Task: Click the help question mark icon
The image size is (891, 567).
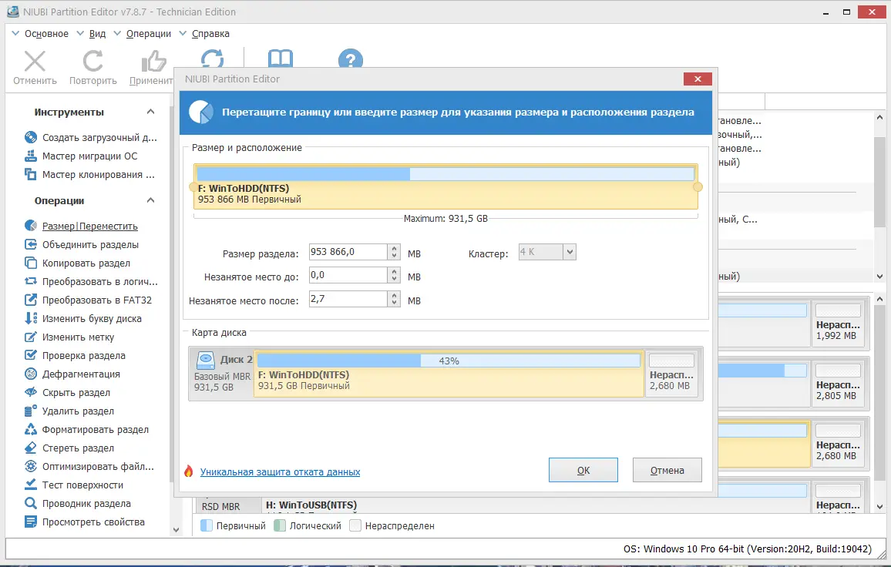Action: click(350, 59)
